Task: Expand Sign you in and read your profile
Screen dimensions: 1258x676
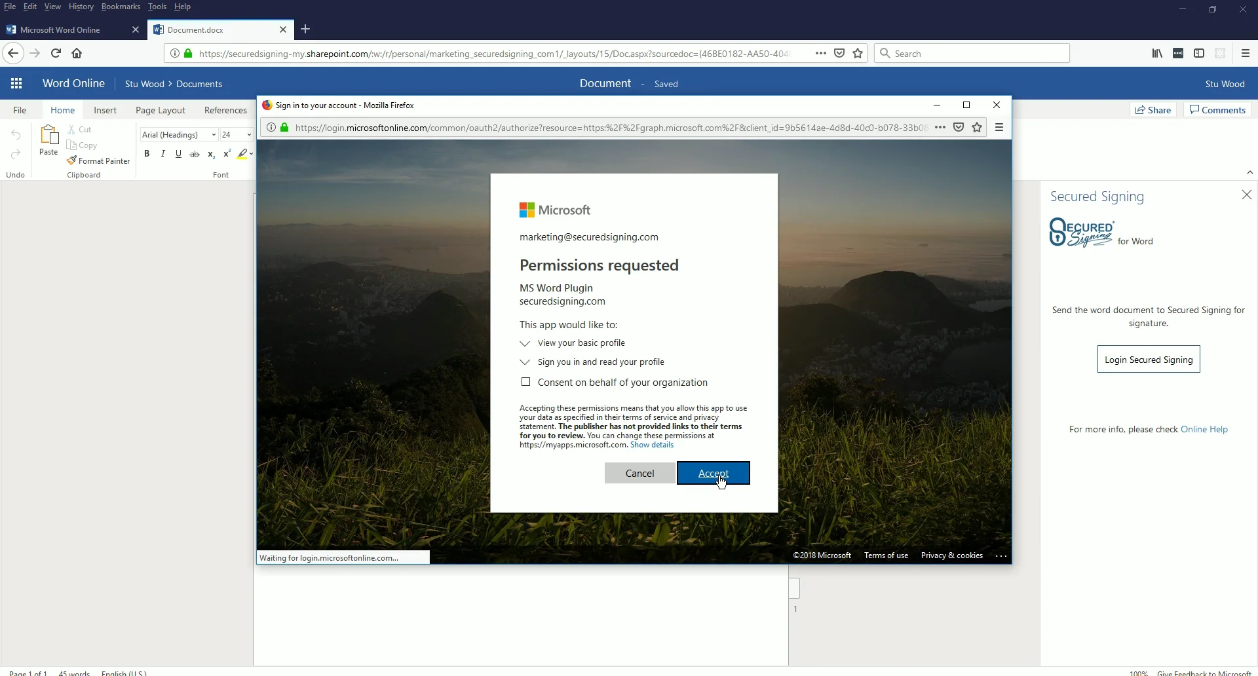Action: (x=525, y=362)
